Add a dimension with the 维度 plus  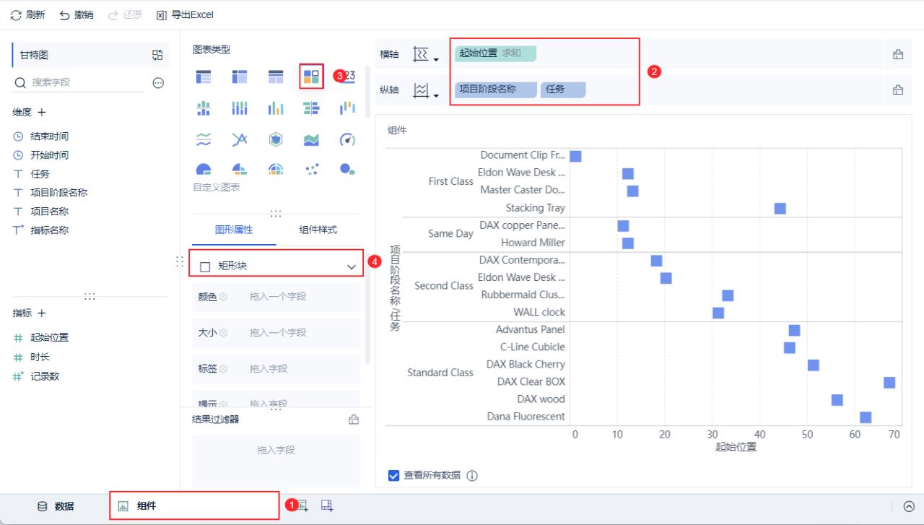pyautogui.click(x=42, y=113)
